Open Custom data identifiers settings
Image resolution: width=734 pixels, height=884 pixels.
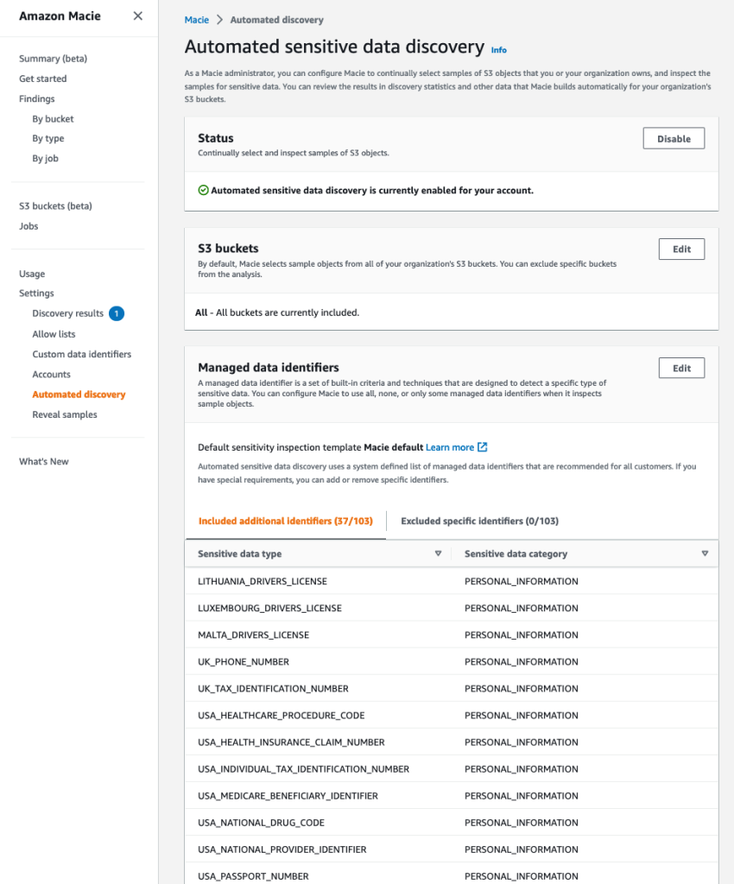coord(81,354)
